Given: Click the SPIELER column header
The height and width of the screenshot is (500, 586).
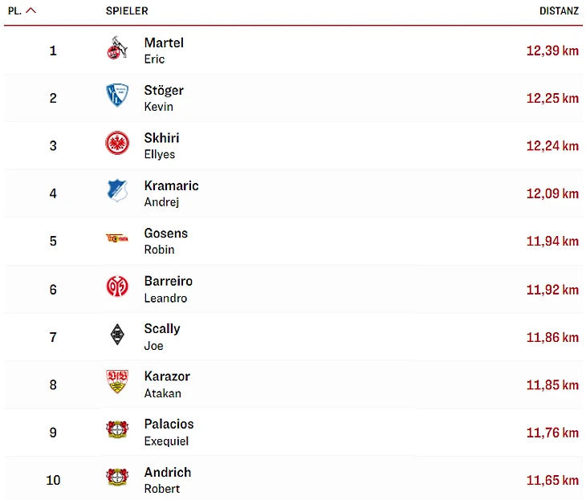Looking at the screenshot, I should [127, 11].
